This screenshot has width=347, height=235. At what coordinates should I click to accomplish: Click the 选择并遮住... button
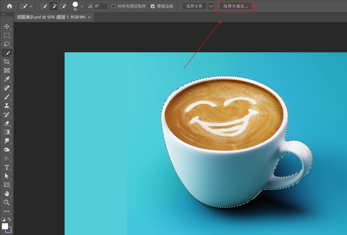[x=236, y=6]
